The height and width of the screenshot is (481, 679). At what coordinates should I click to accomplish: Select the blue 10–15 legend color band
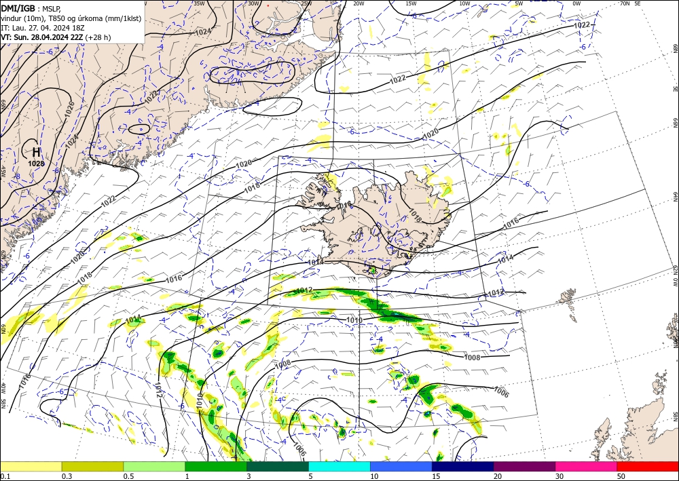pos(401,466)
